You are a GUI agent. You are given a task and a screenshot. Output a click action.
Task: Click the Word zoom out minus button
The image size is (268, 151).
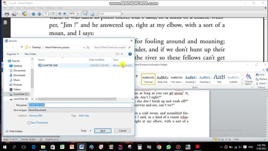(242, 140)
